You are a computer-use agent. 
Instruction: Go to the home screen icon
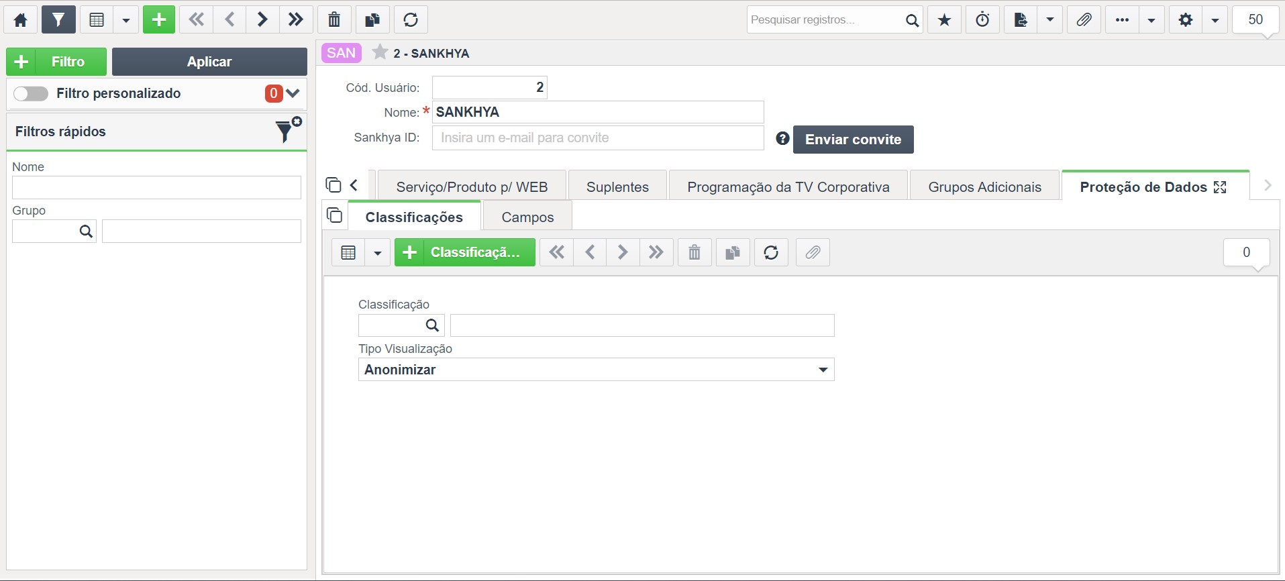tap(21, 19)
